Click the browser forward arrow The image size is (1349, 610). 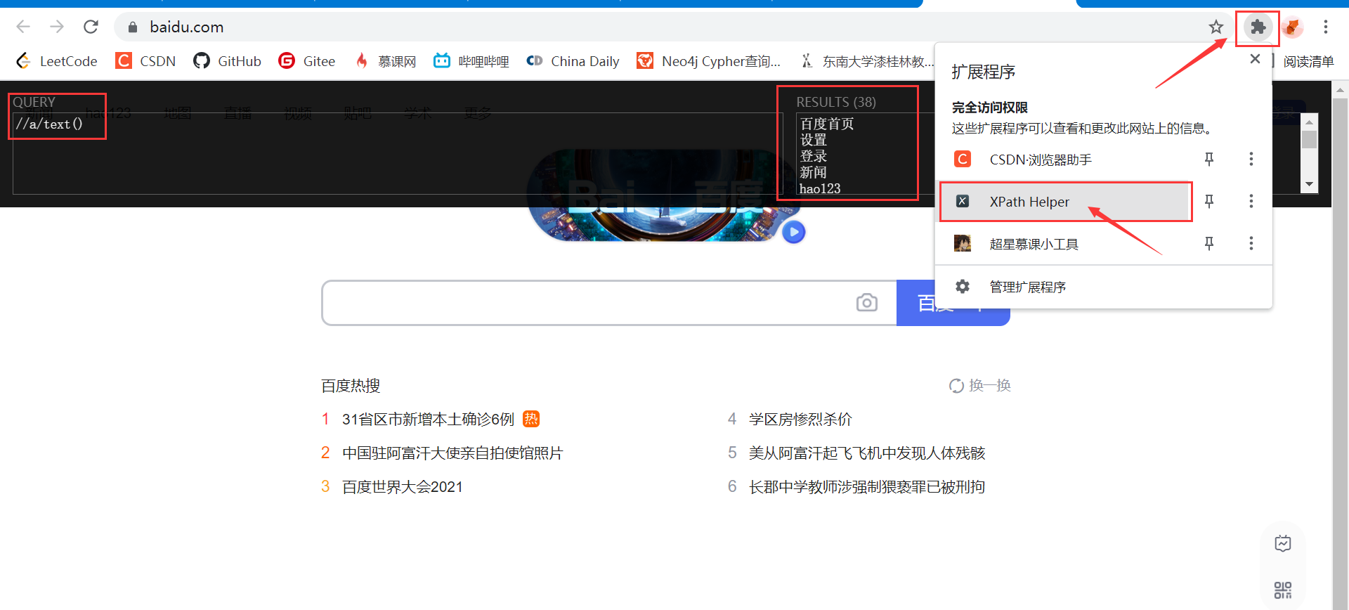[57, 27]
